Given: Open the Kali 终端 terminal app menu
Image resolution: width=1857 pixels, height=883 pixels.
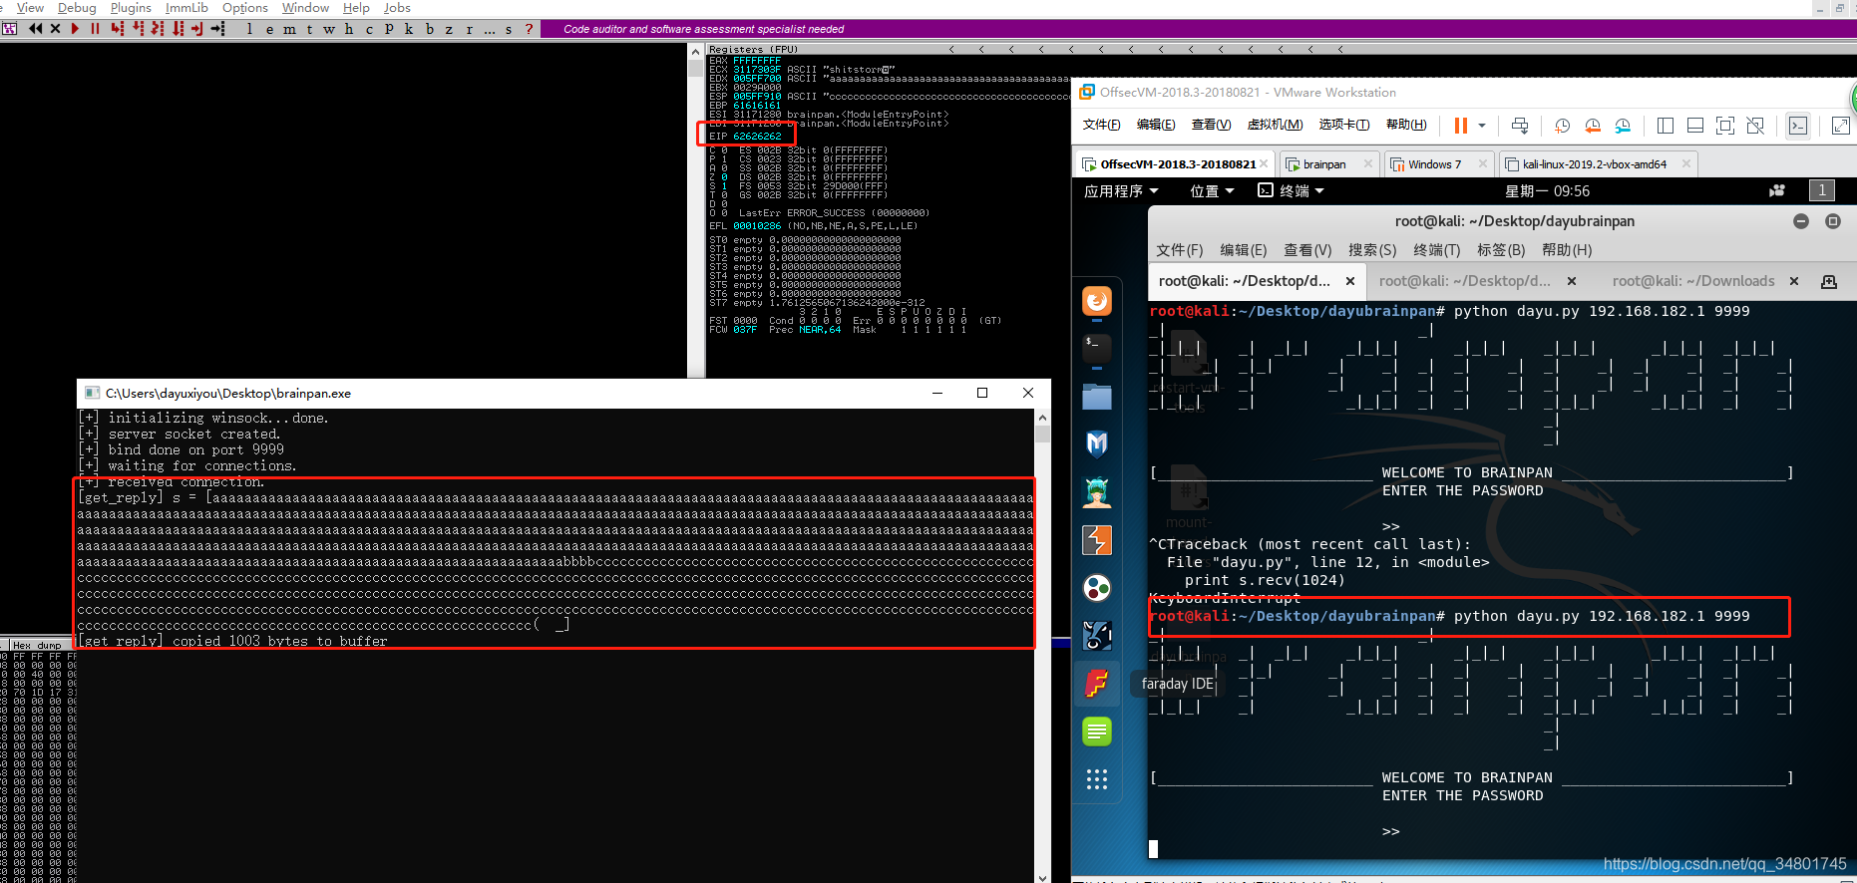Looking at the screenshot, I should coord(1291,190).
